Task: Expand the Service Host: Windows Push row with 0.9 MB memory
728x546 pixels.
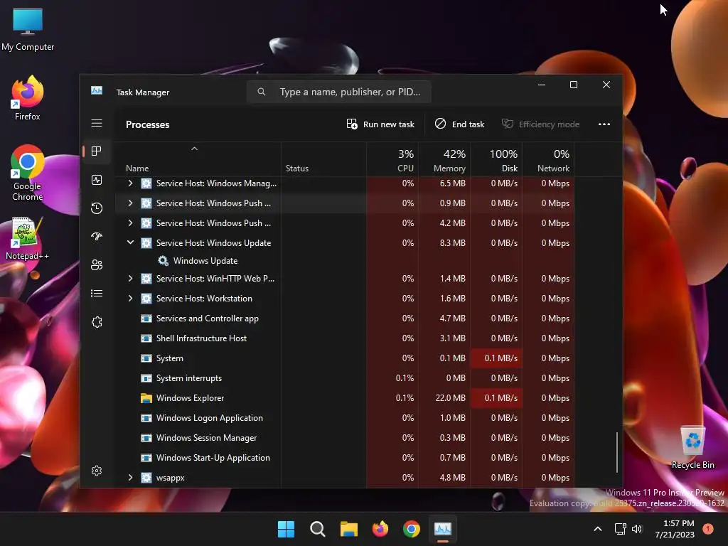Action: 131,203
